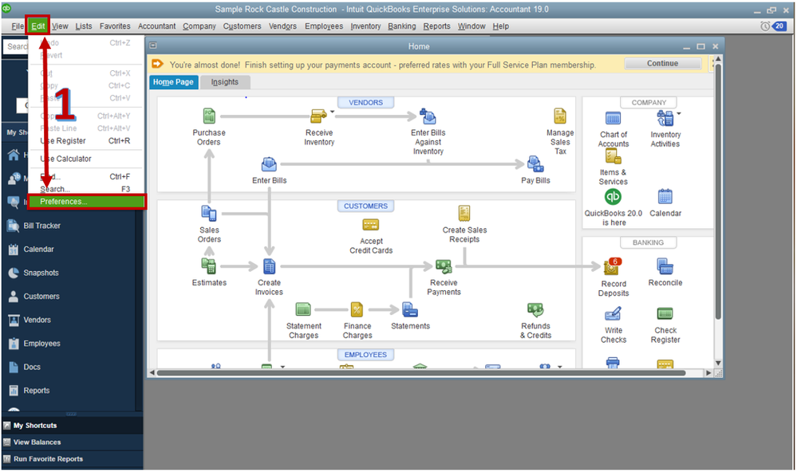The image size is (797, 472).
Task: Click the VENDORS section button
Action: click(365, 103)
